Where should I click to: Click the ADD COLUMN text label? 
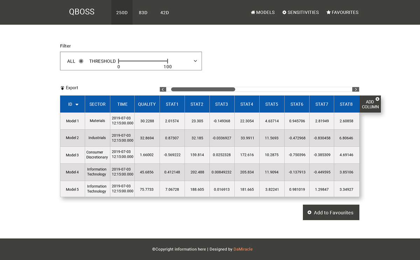click(x=370, y=104)
